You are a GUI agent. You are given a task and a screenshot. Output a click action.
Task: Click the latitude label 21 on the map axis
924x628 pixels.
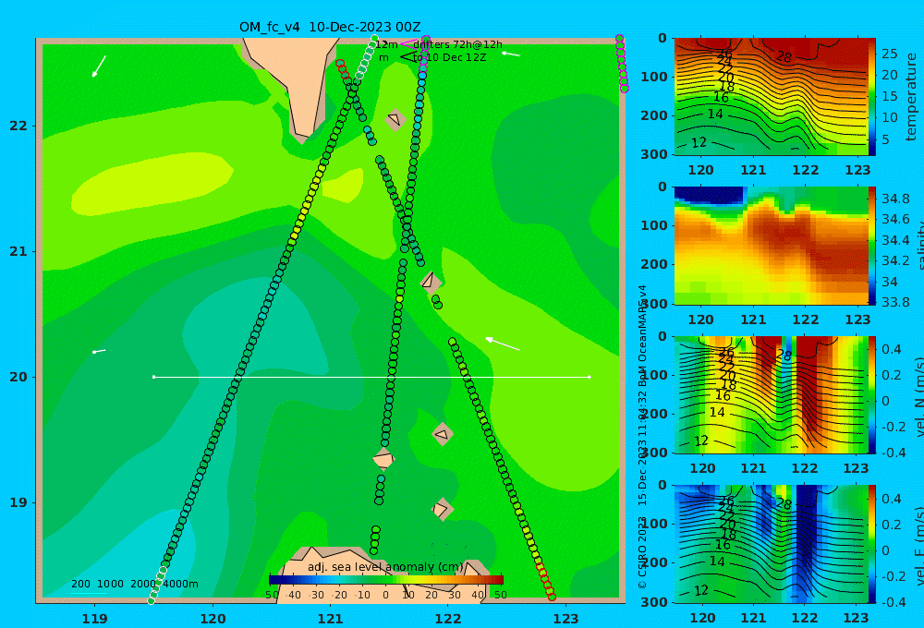click(x=18, y=251)
